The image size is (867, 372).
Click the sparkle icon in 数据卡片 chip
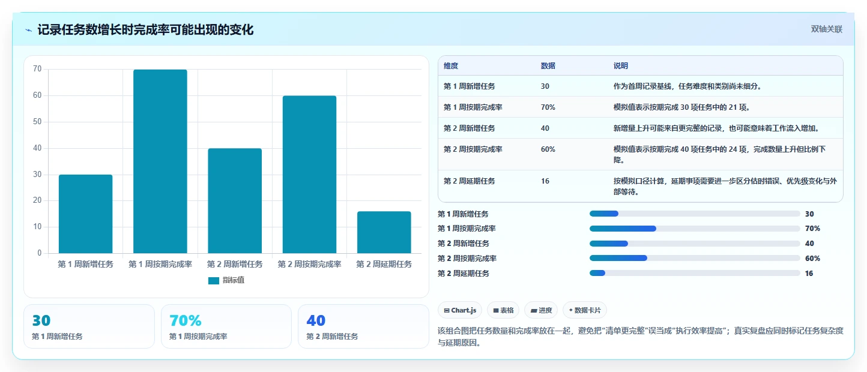[x=570, y=311]
